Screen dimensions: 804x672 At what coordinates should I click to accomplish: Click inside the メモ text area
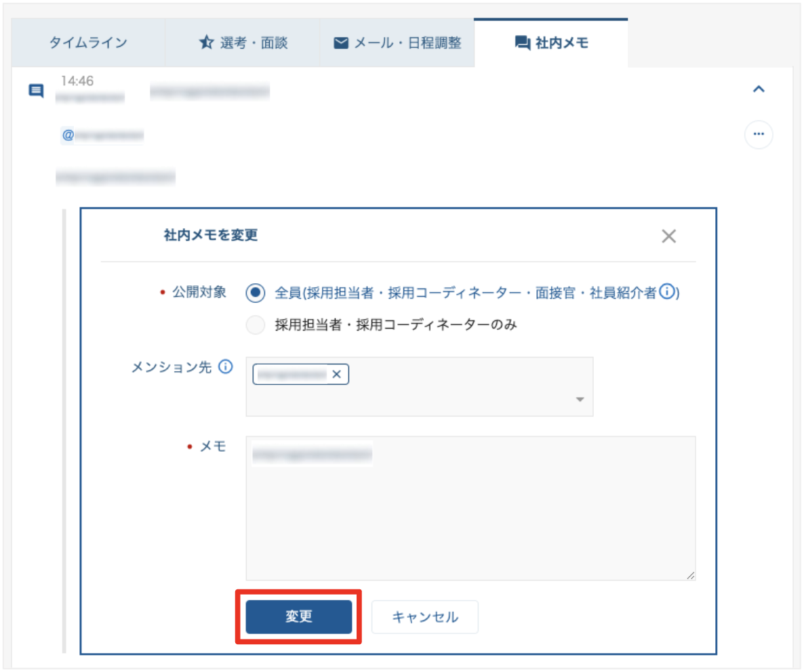point(470,508)
